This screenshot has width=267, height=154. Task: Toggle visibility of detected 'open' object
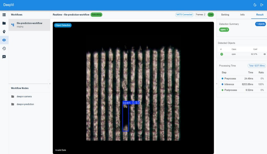(264, 54)
